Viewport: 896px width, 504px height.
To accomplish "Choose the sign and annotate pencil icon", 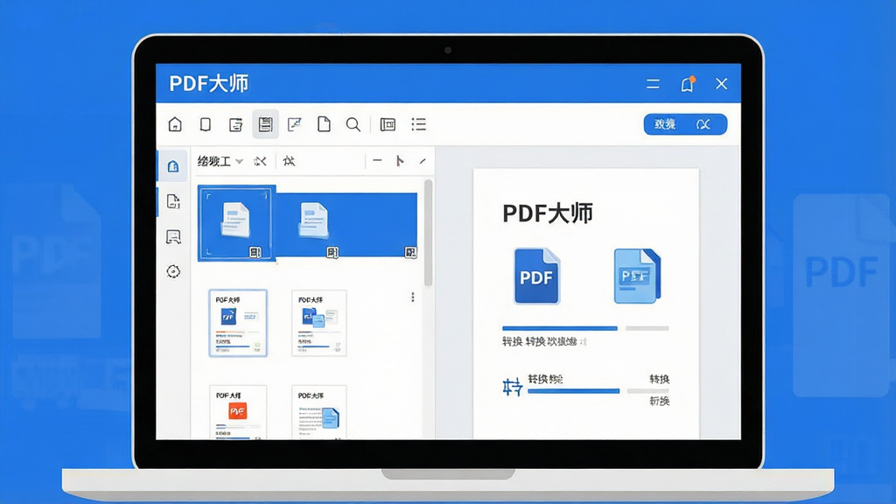I will (294, 124).
